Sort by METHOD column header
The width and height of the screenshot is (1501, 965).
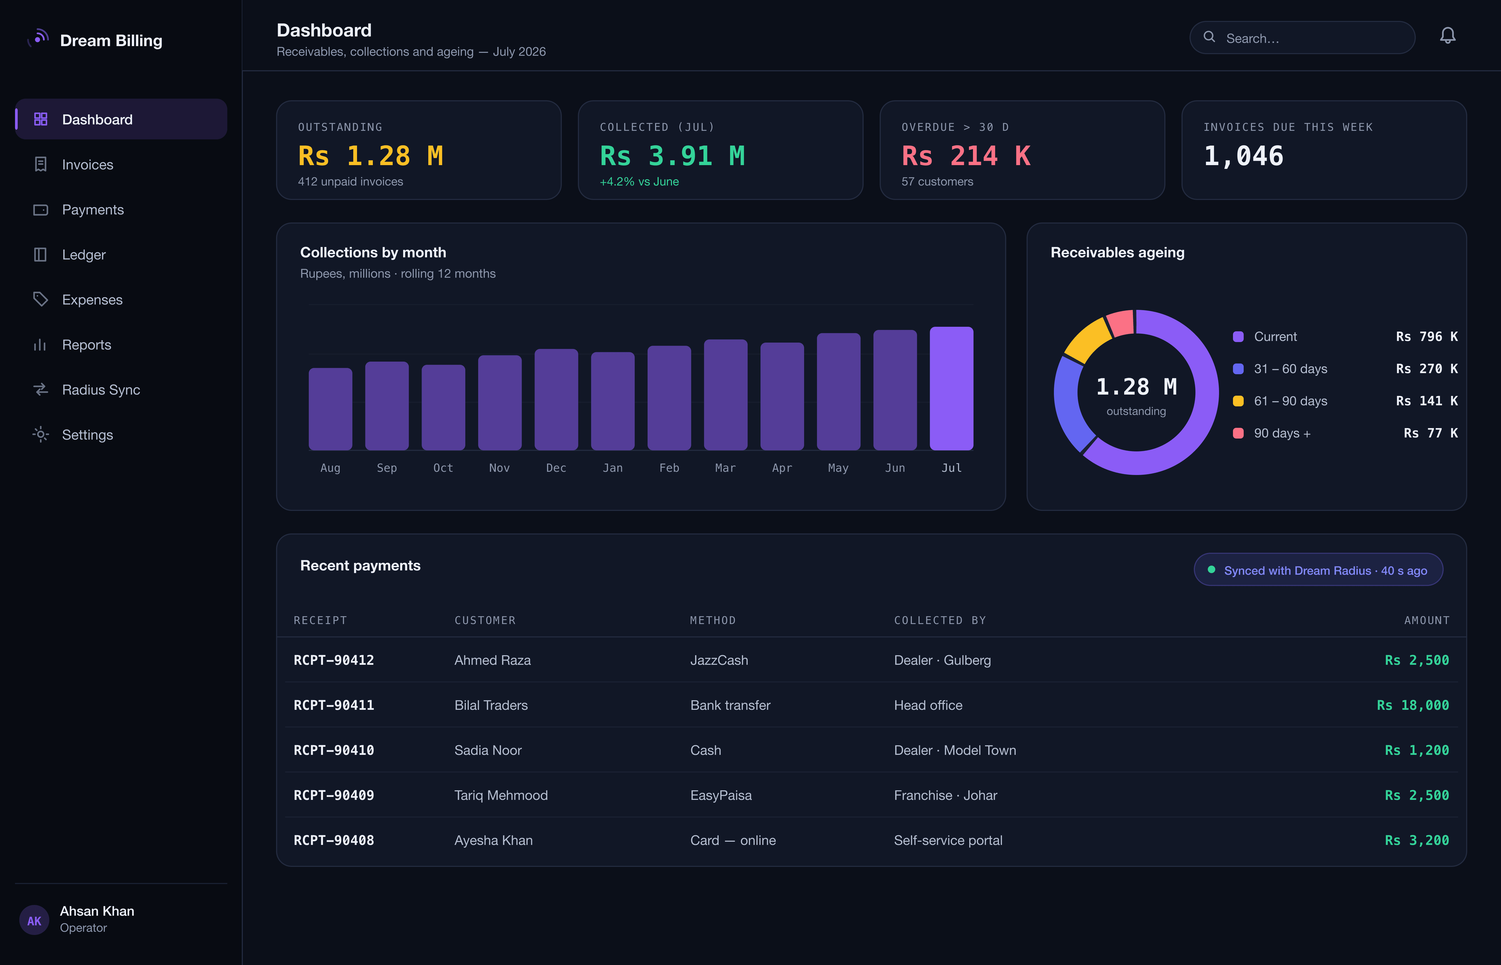click(x=713, y=620)
